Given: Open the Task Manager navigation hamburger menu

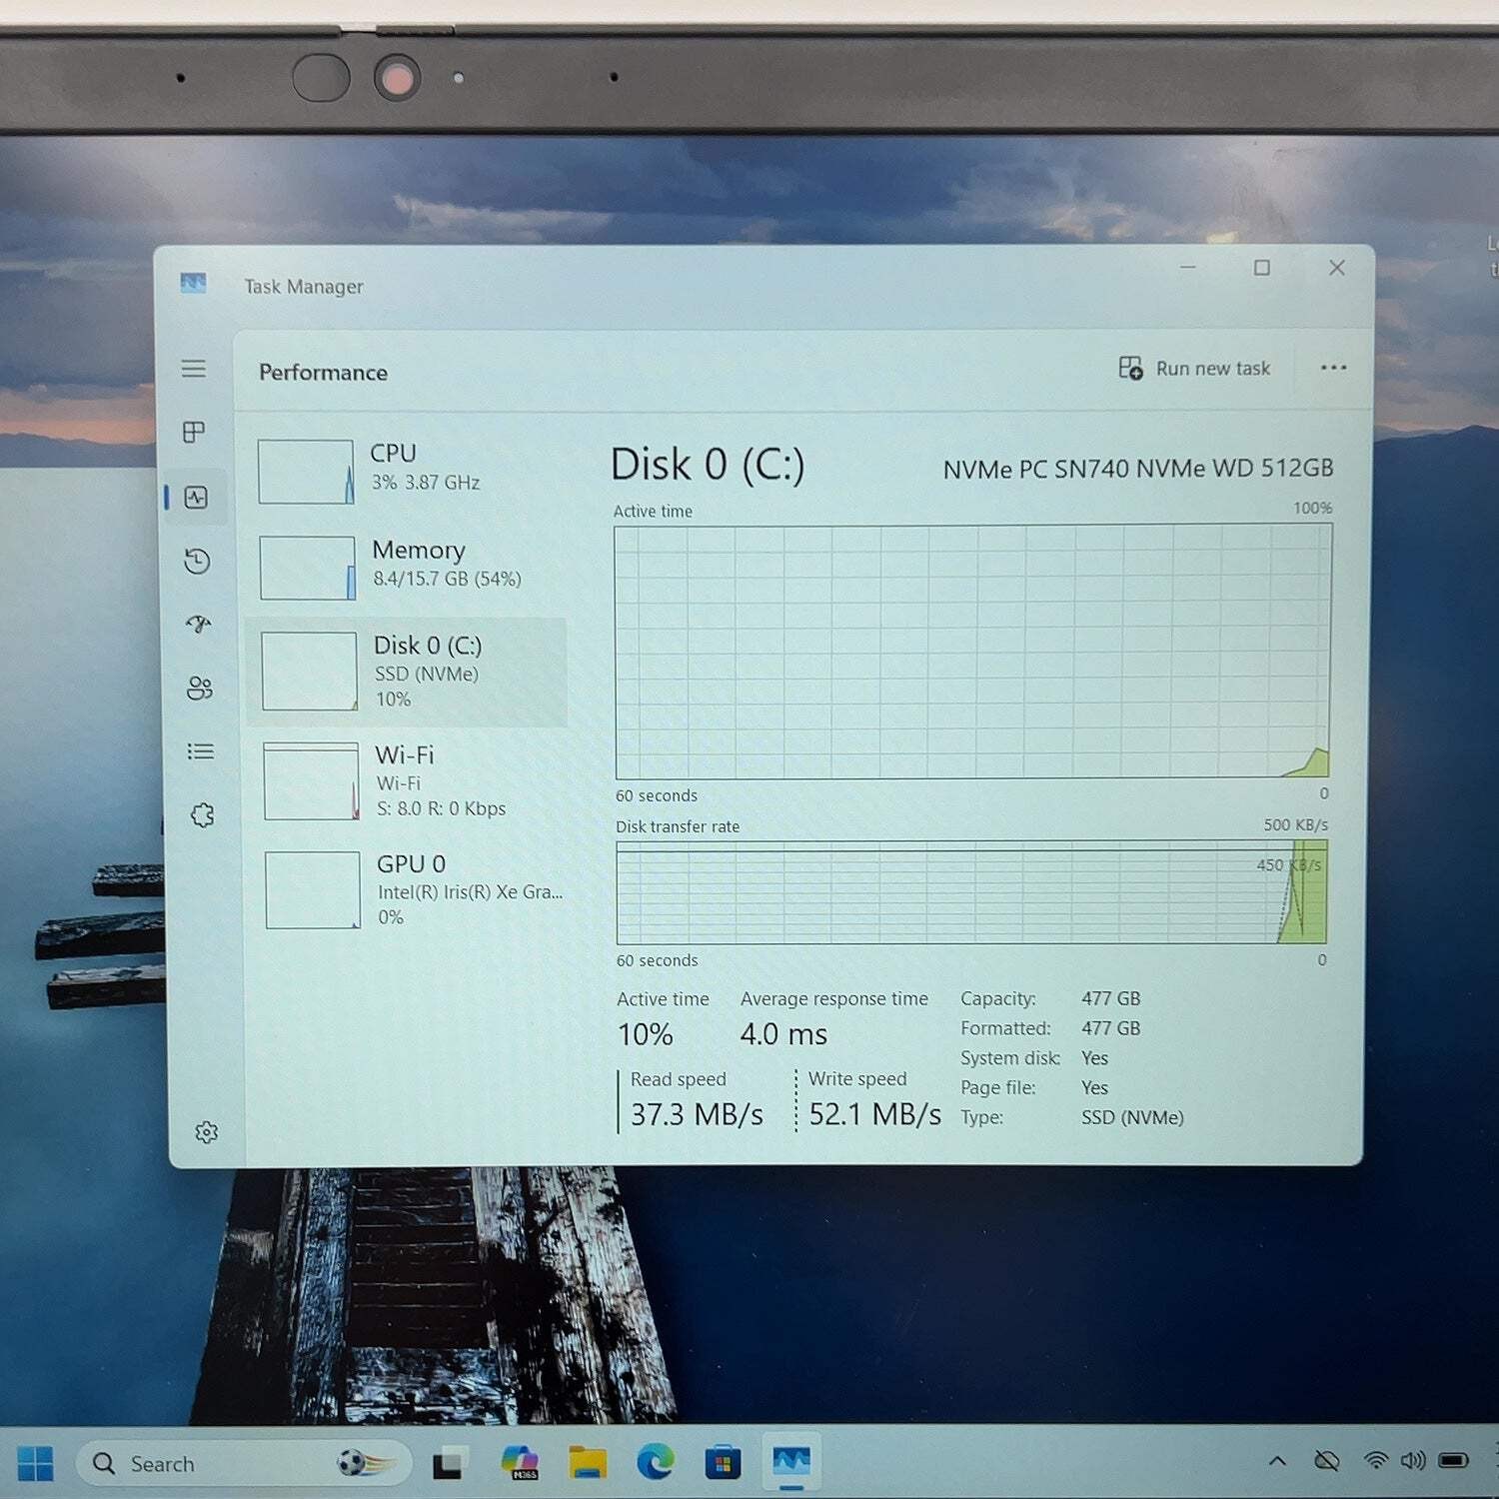Looking at the screenshot, I should pos(194,369).
